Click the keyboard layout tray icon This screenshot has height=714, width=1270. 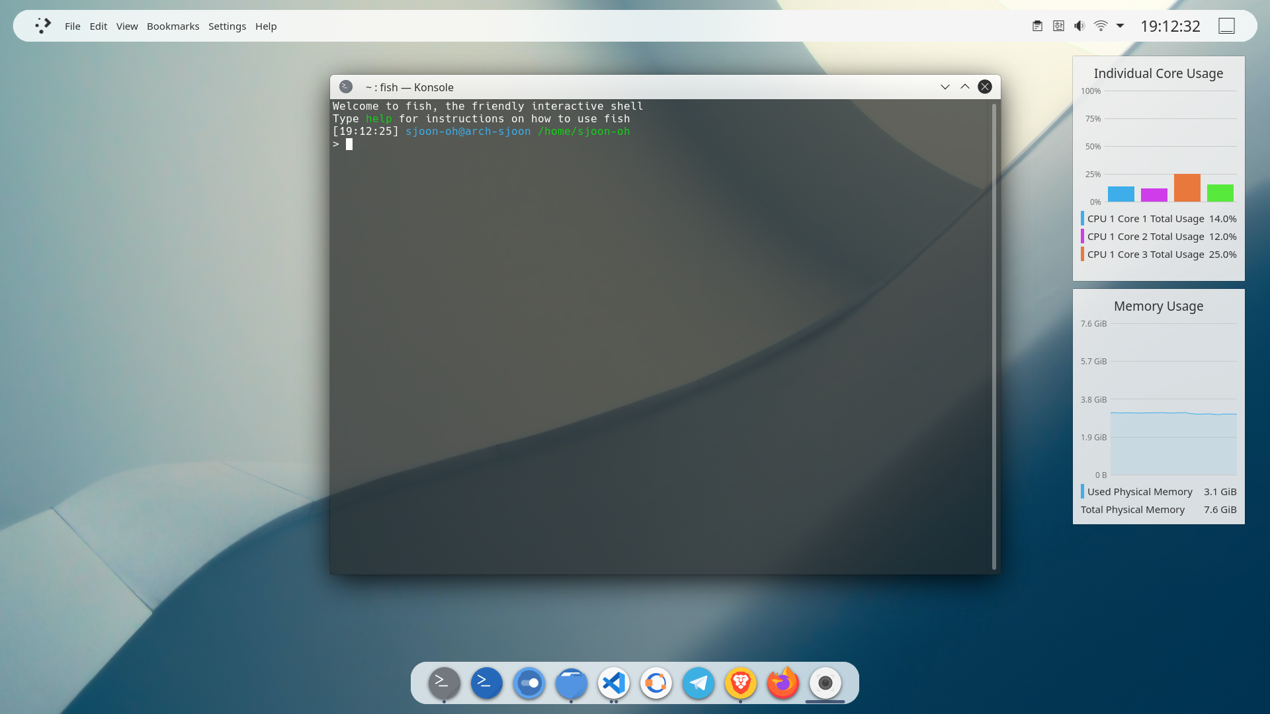point(1058,26)
